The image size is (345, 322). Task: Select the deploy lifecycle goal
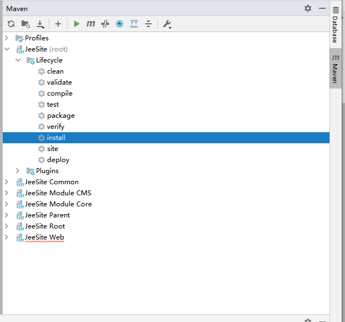[58, 160]
